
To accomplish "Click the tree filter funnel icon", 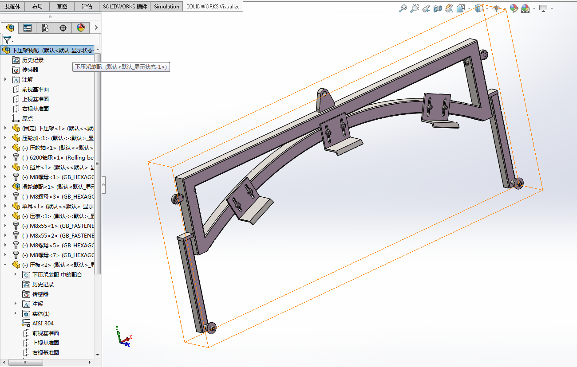I will click(x=7, y=40).
